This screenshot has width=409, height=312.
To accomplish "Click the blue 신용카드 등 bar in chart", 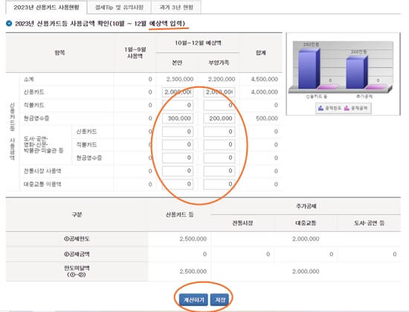I will coord(309,69).
